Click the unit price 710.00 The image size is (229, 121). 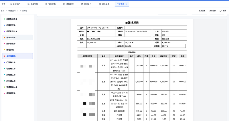pos(139,111)
